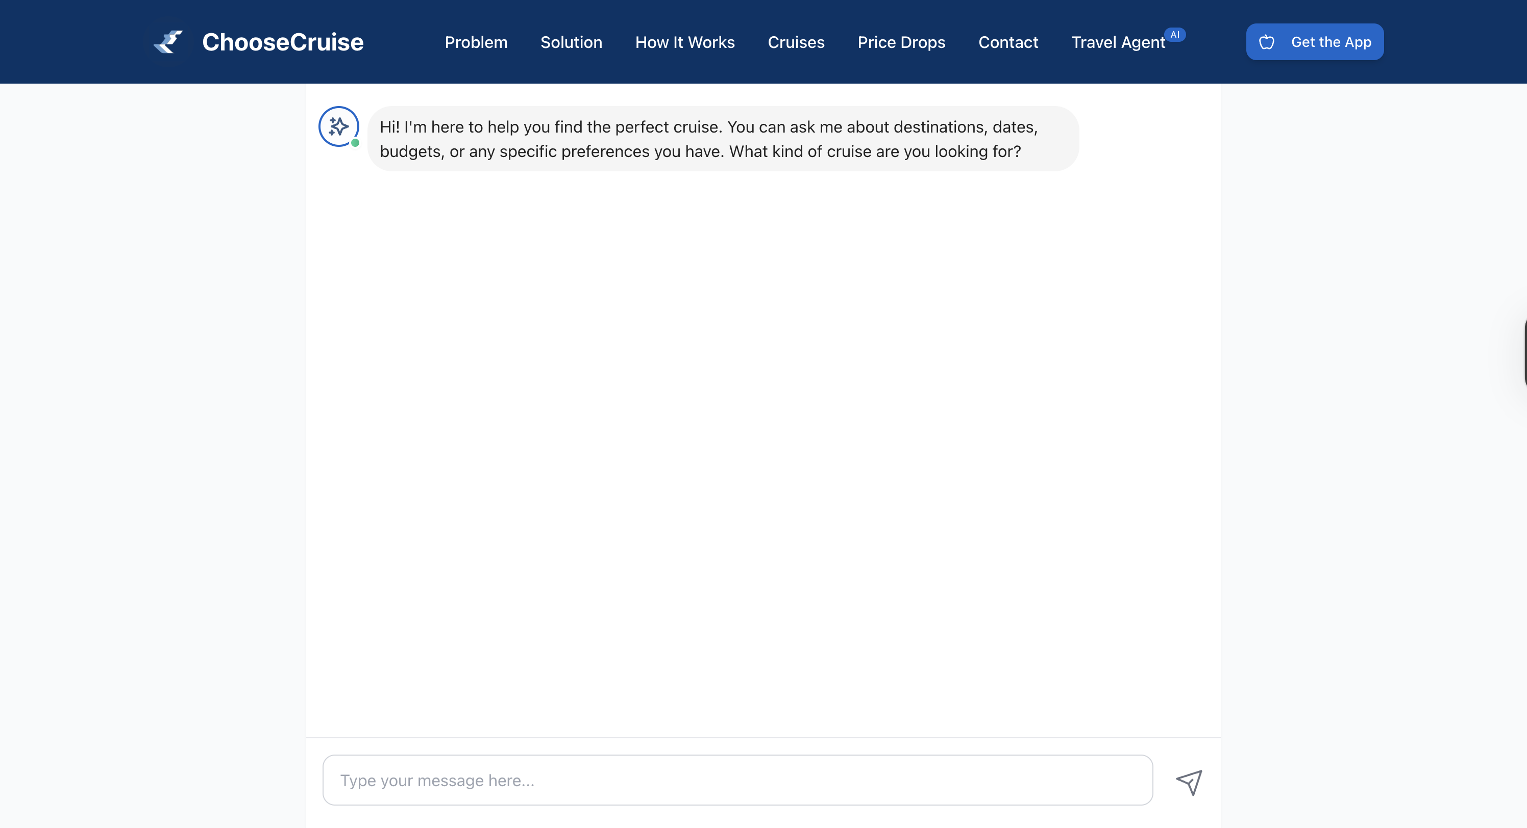Click the assistant's greeting message bubble

(722, 139)
